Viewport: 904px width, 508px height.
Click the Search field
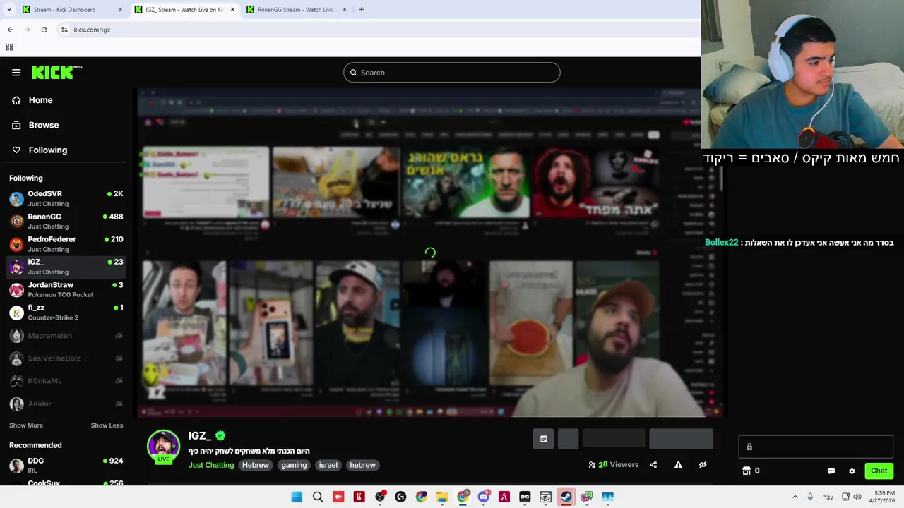tap(452, 73)
